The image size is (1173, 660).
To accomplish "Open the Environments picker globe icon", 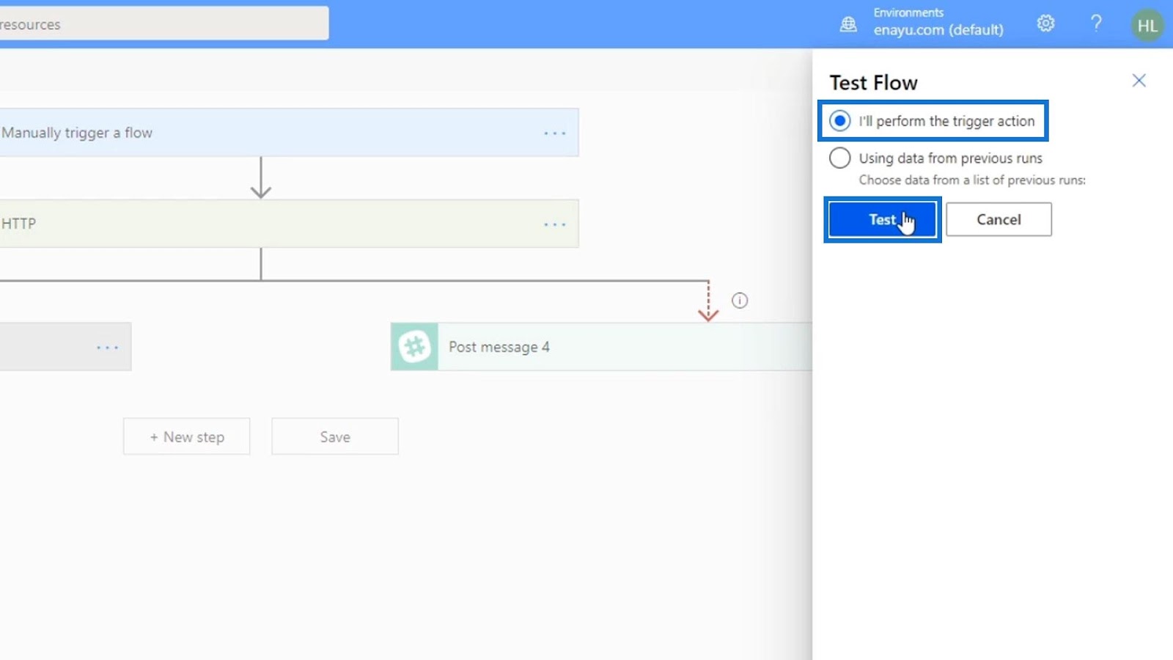I will (848, 24).
